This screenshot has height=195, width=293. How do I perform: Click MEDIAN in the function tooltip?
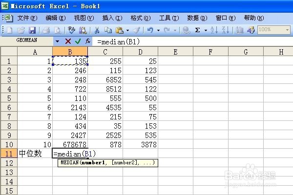(x=70, y=162)
